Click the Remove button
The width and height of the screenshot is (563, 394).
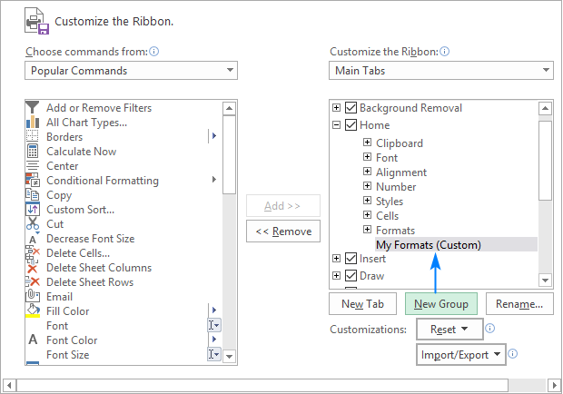tap(283, 231)
